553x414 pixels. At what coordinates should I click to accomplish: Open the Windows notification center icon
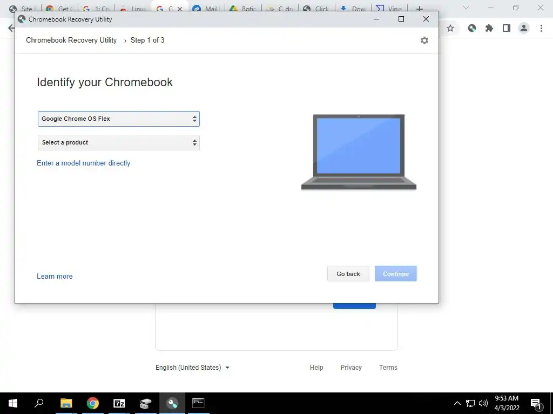click(x=536, y=403)
